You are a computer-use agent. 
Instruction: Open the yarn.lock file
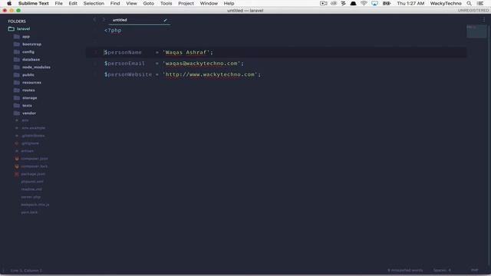click(x=29, y=212)
